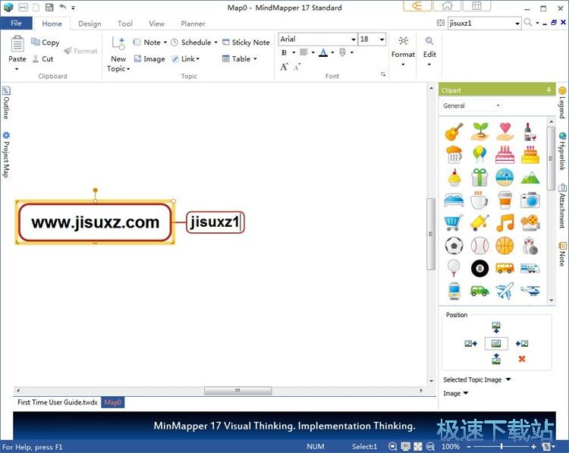Select the Map0 document tab

coord(112,402)
